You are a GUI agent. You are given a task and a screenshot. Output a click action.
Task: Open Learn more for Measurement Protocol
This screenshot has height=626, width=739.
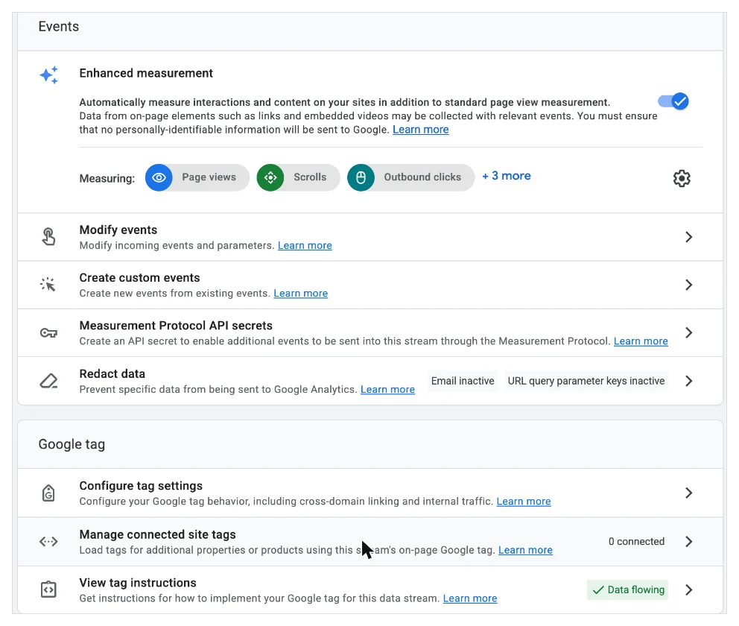click(x=641, y=341)
